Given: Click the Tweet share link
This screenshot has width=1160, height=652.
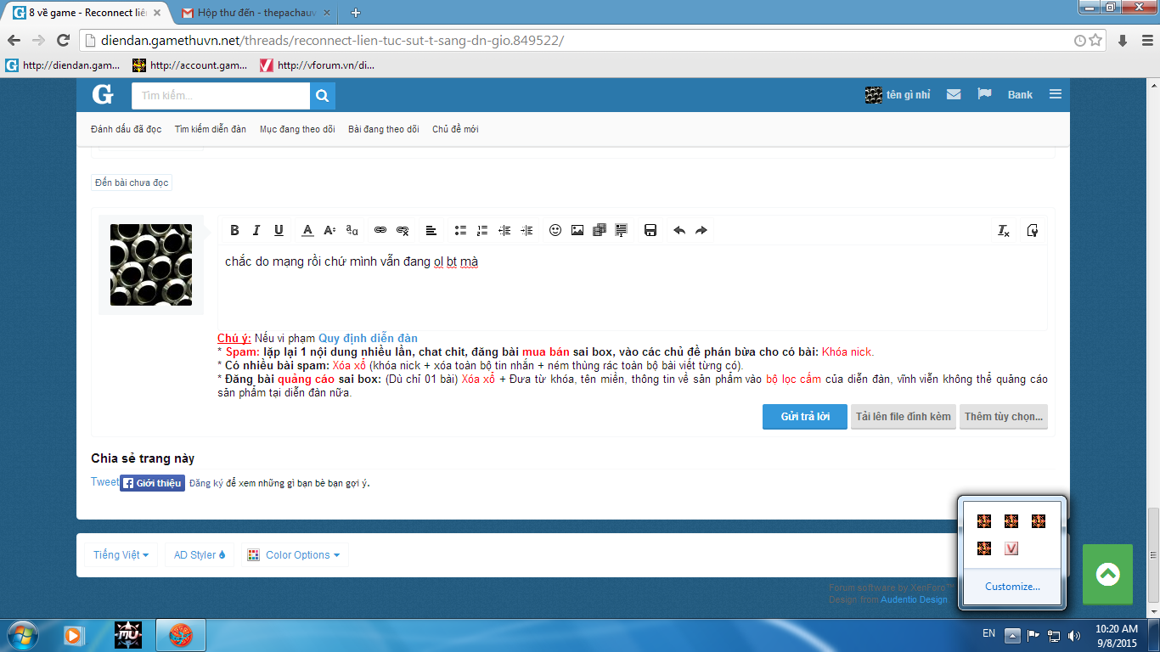Looking at the screenshot, I should tap(105, 482).
